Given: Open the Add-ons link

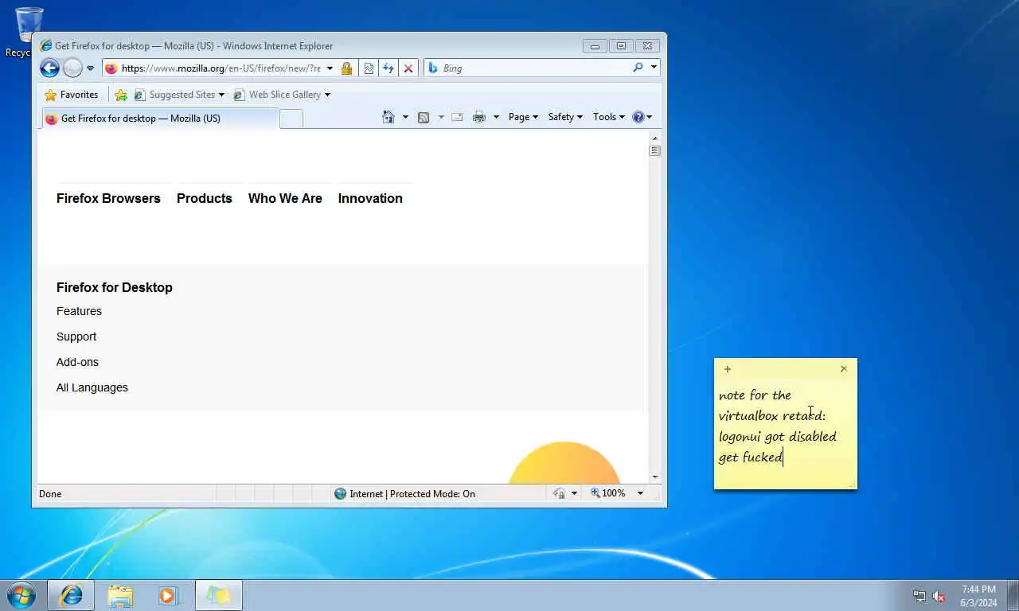Looking at the screenshot, I should (77, 362).
